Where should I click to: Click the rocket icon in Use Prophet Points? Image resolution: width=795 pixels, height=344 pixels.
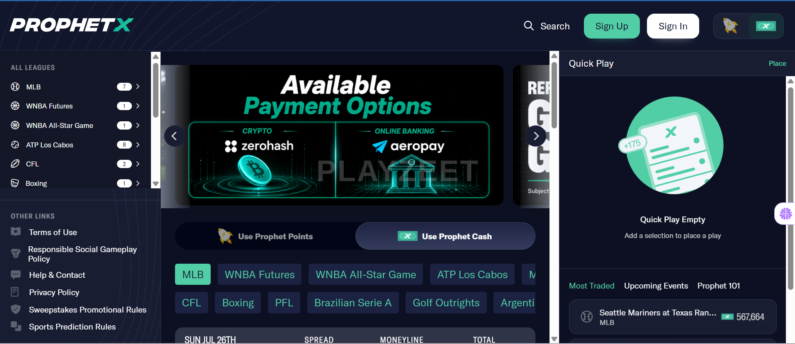tap(225, 236)
